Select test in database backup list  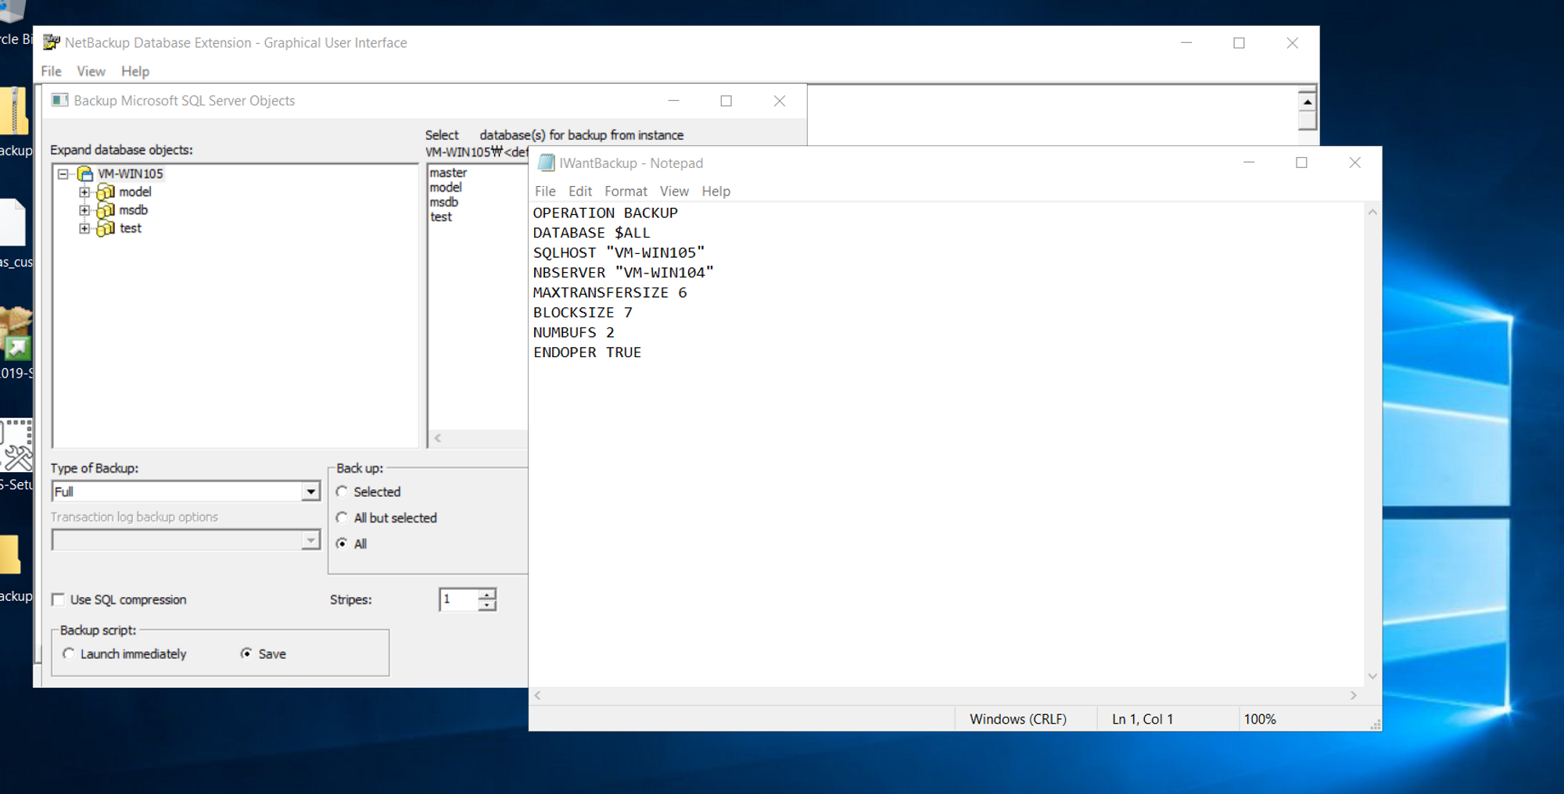[x=441, y=217]
